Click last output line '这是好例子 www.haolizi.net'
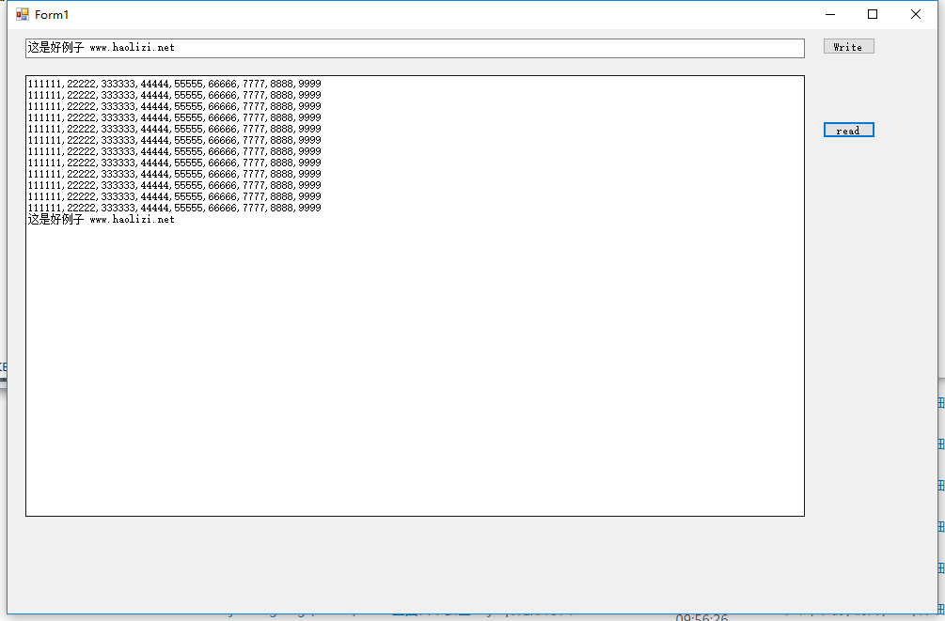Image resolution: width=945 pixels, height=621 pixels. [102, 219]
